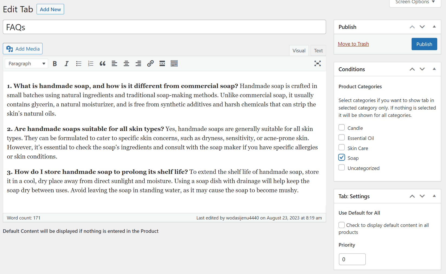The height and width of the screenshot is (274, 446).
Task: Expand the Screen Options panel
Action: click(415, 2)
